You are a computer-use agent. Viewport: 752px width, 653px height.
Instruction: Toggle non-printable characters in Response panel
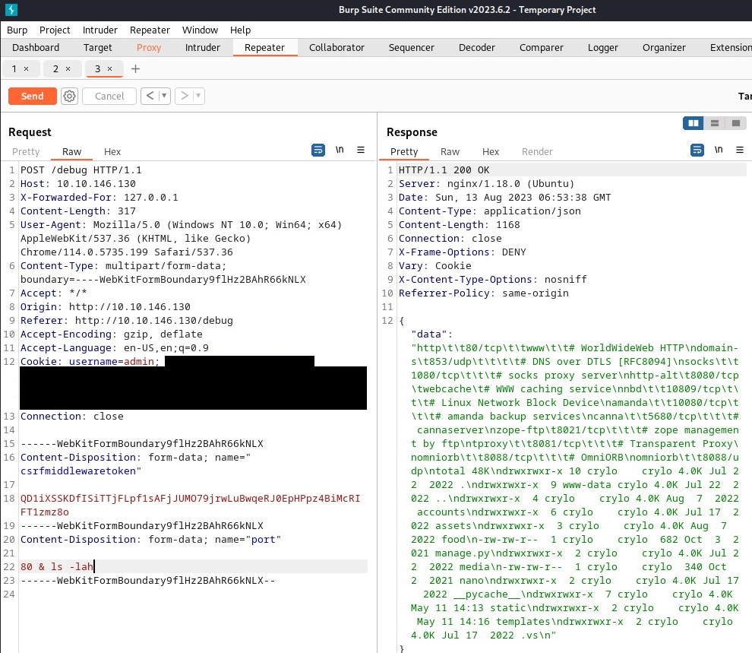(x=719, y=150)
